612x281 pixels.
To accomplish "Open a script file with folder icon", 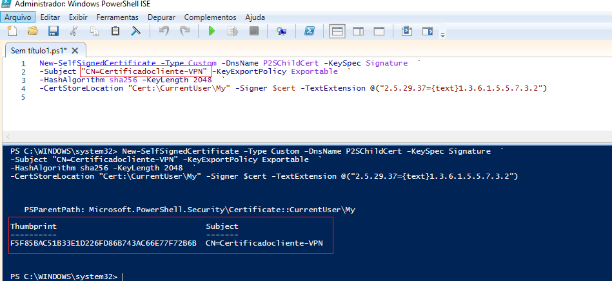I will tap(32, 31).
